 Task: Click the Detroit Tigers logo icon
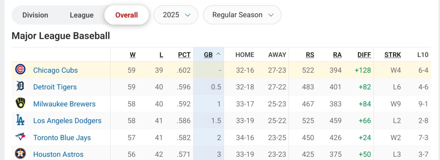click(20, 87)
